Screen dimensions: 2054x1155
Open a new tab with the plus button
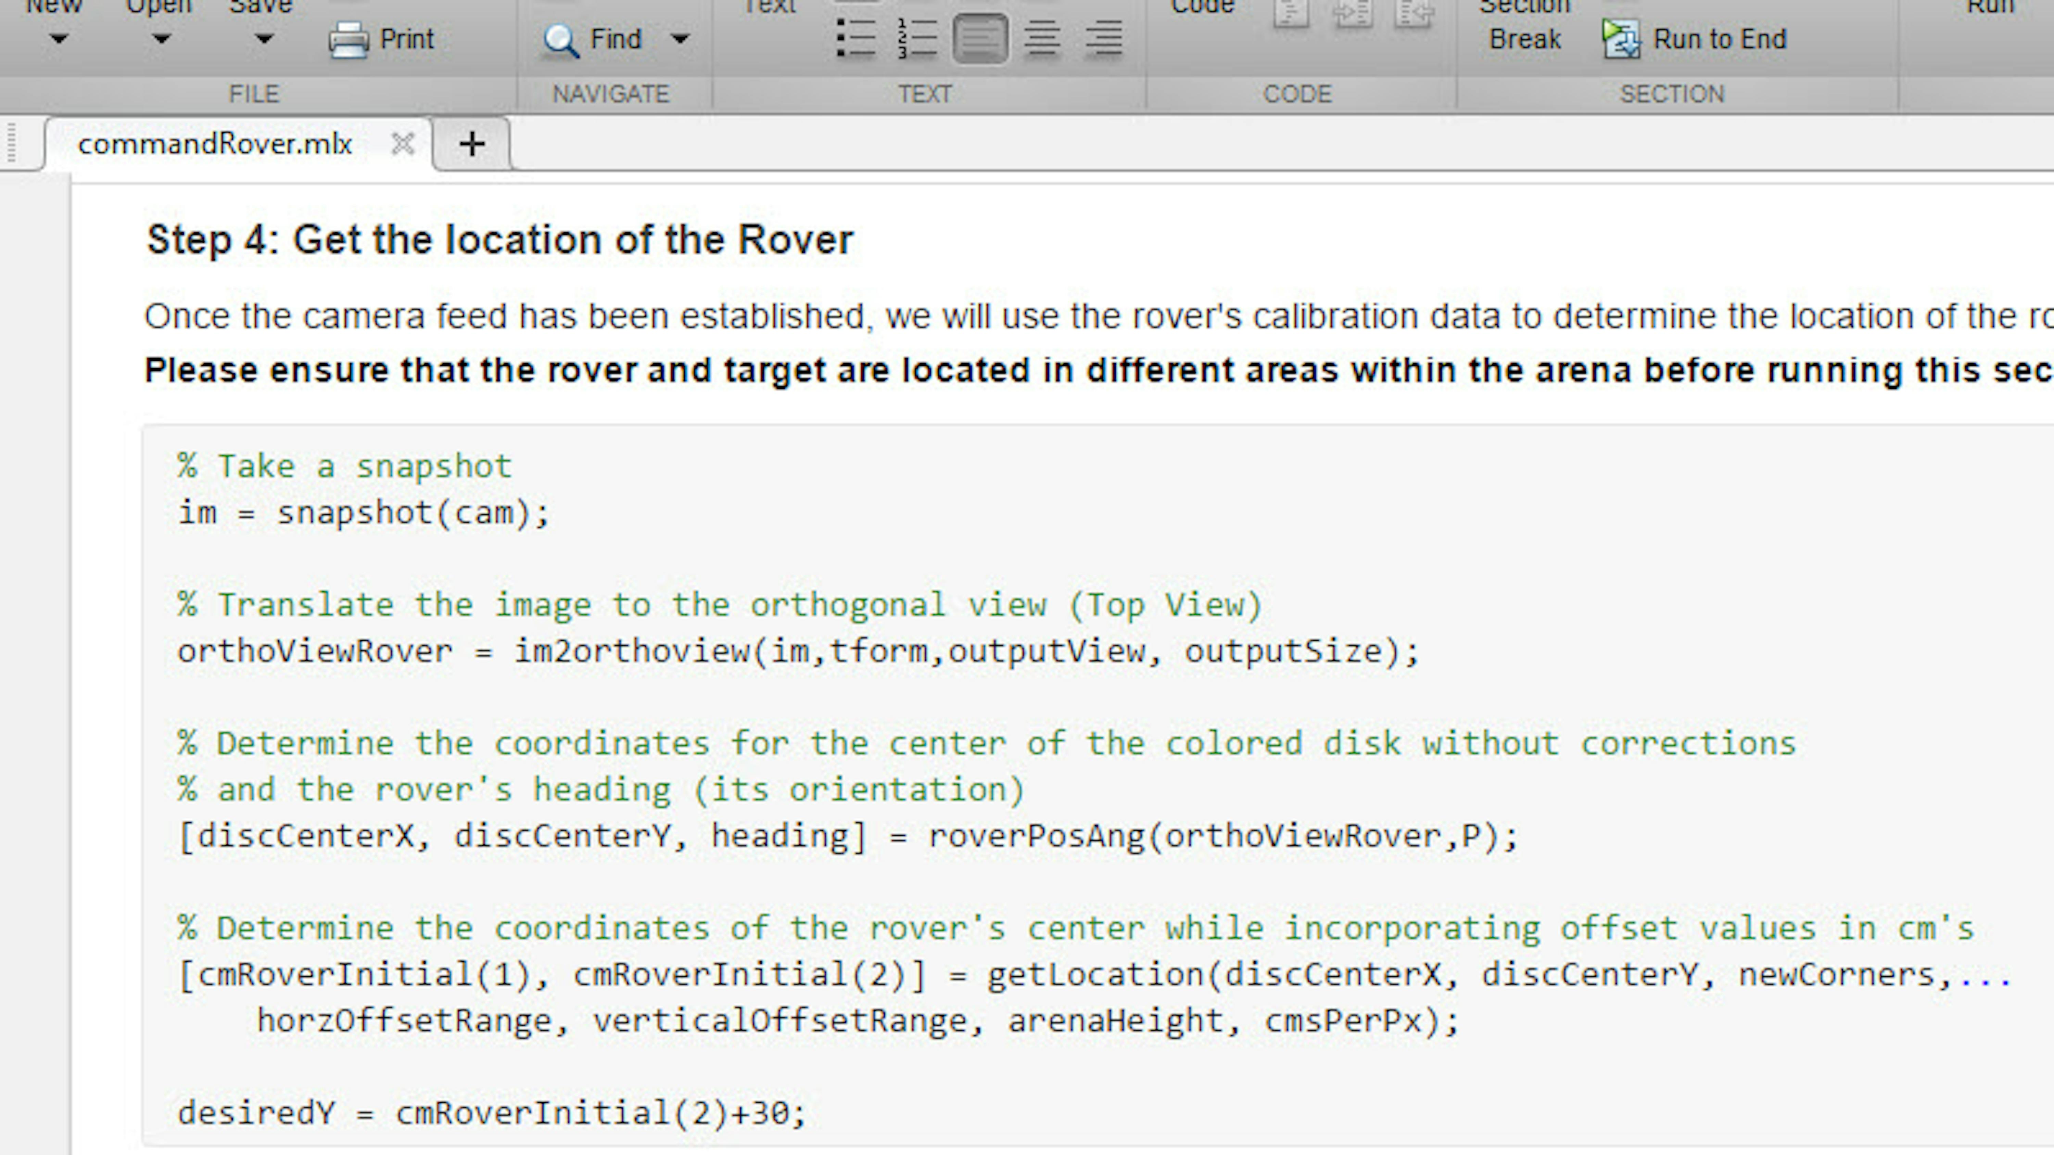tap(472, 144)
